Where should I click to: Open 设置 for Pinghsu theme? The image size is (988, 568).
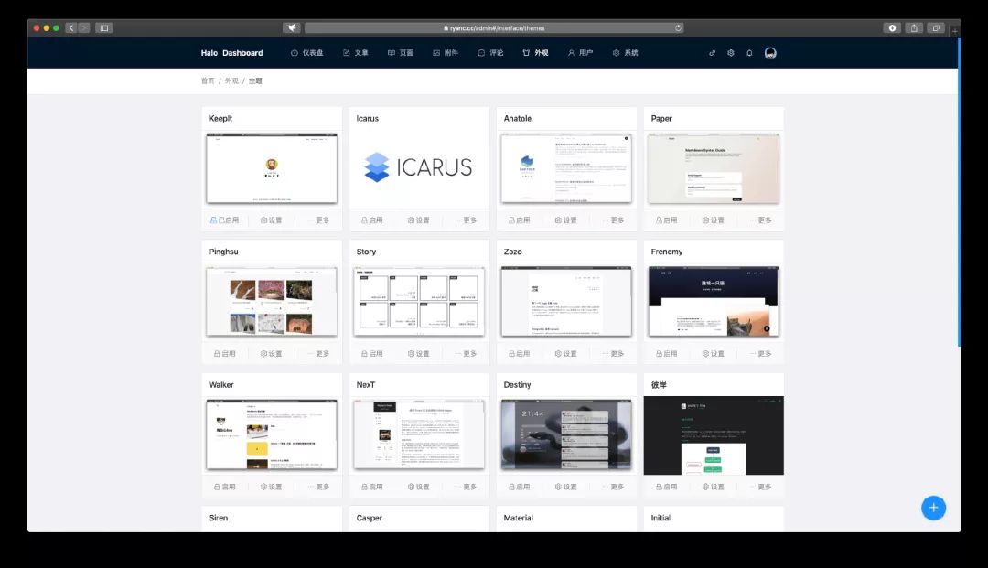[272, 354]
